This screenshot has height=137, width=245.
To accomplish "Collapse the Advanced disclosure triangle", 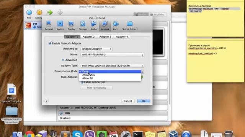I will (63, 60).
